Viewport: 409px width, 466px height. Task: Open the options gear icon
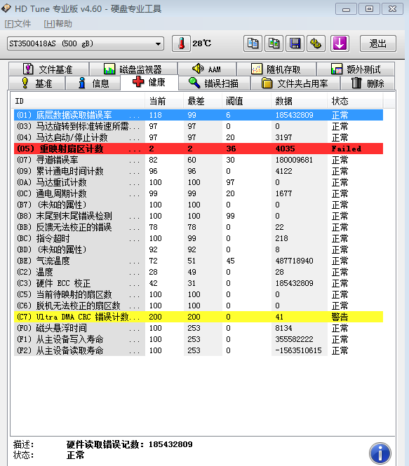(316, 43)
